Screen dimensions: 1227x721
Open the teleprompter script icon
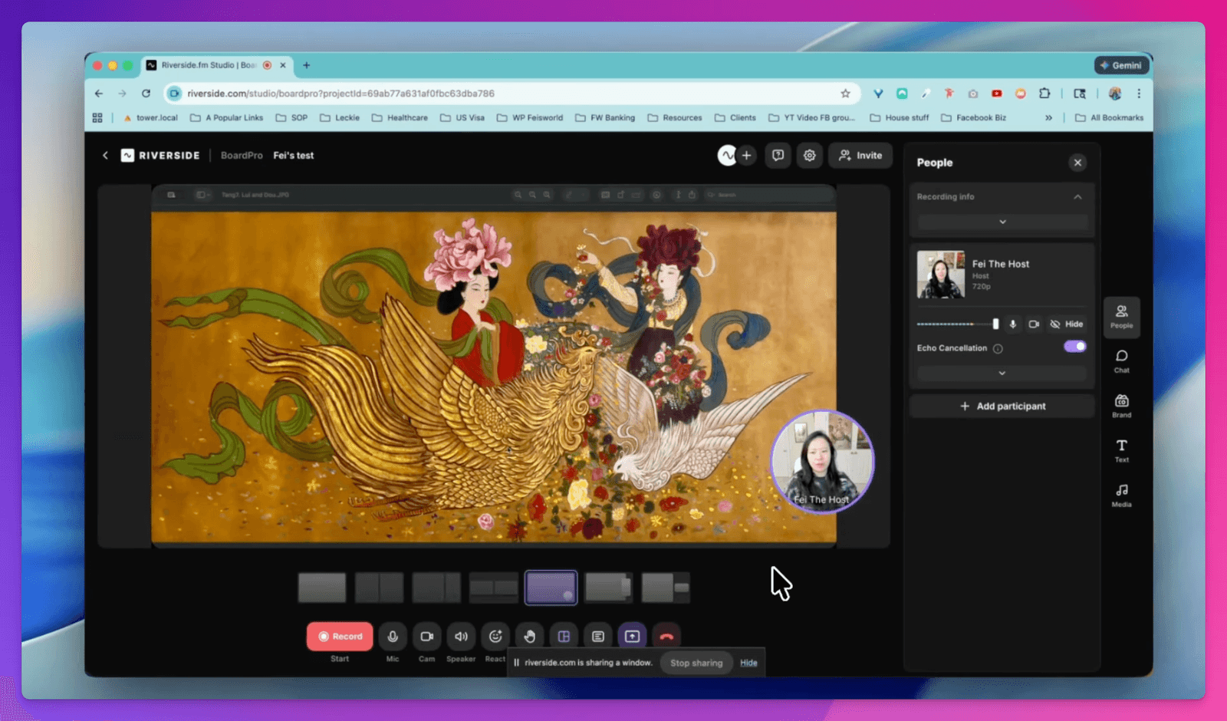(598, 636)
